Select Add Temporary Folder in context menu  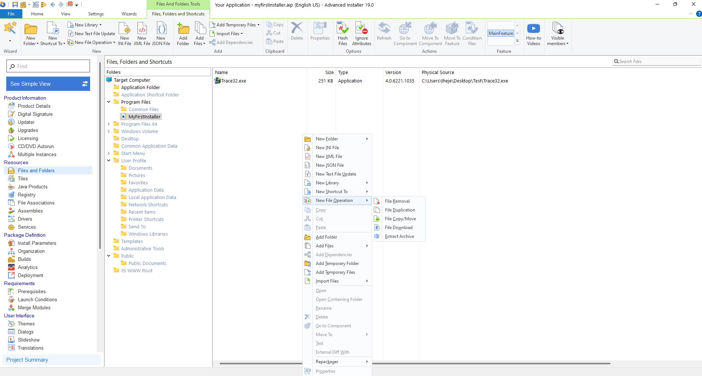pos(337,263)
